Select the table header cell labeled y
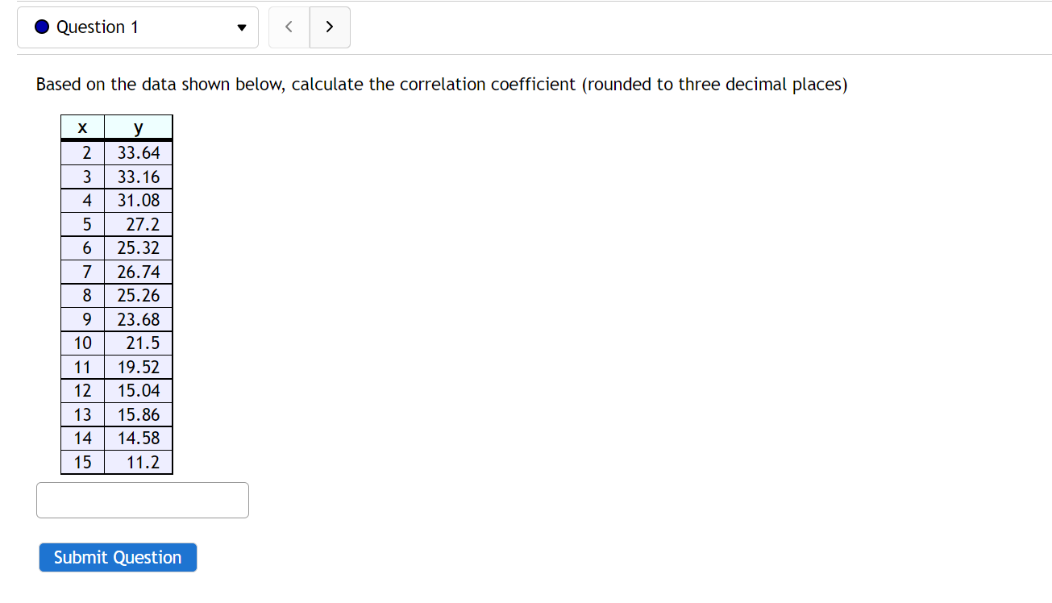This screenshot has width=1052, height=603. click(x=138, y=127)
